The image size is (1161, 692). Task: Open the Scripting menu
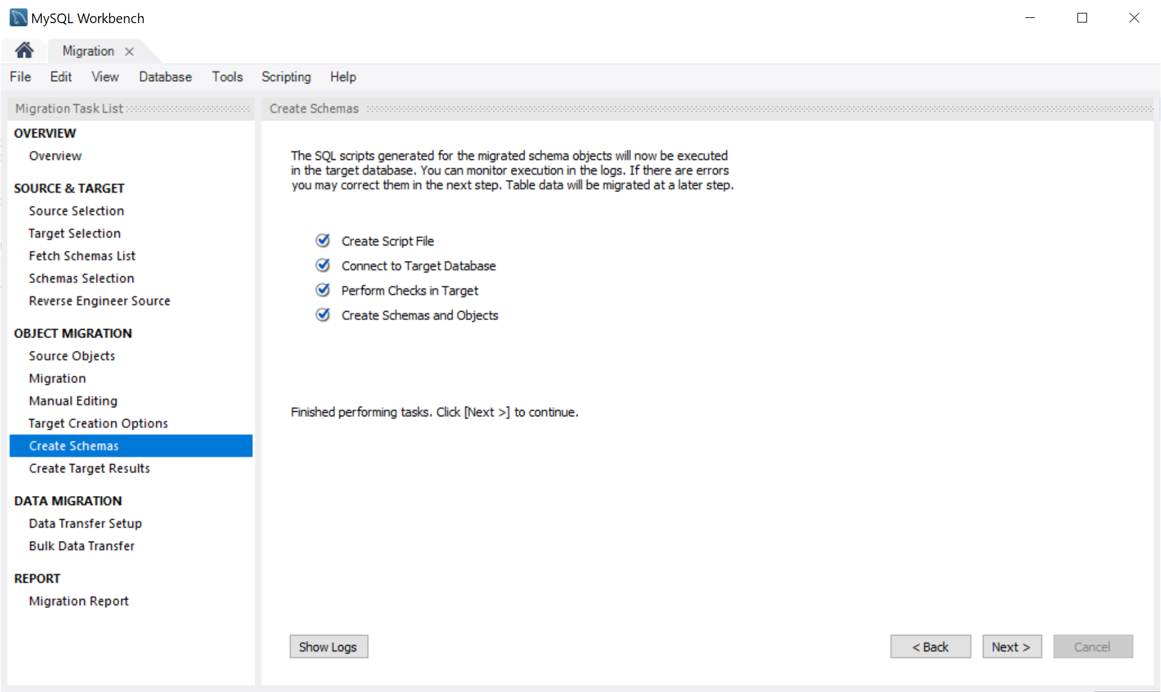coord(285,77)
